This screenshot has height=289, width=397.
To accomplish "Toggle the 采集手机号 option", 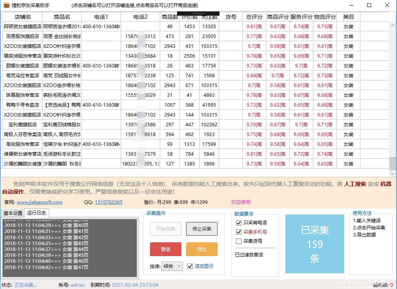I will 239,232.
